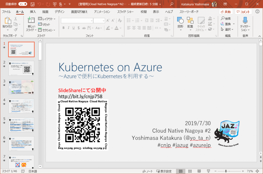Decrease font size with the smaller A
The image size is (263, 174).
coord(113,21)
